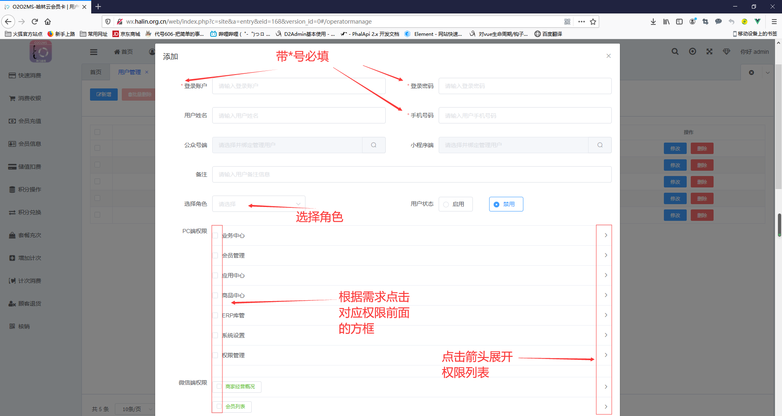Check the 应用中心 permission box

tap(215, 275)
